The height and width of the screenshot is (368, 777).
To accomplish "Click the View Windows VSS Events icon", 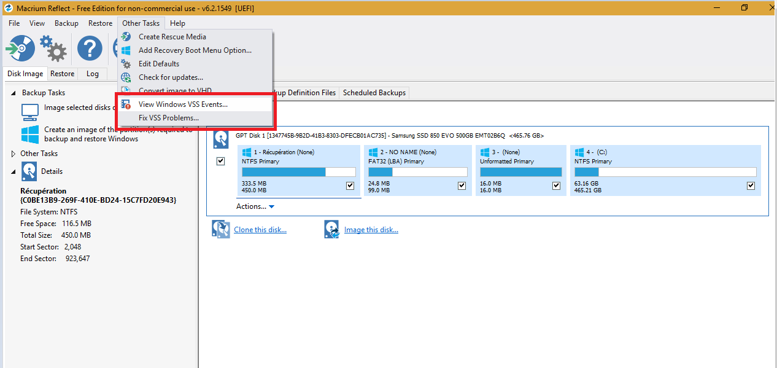I will (126, 104).
